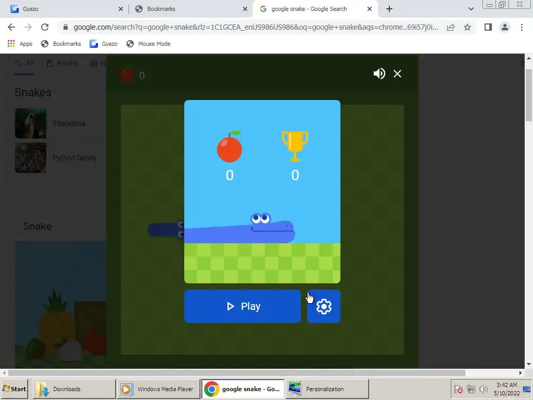
Task: Open Python family result link
Action: [75, 158]
